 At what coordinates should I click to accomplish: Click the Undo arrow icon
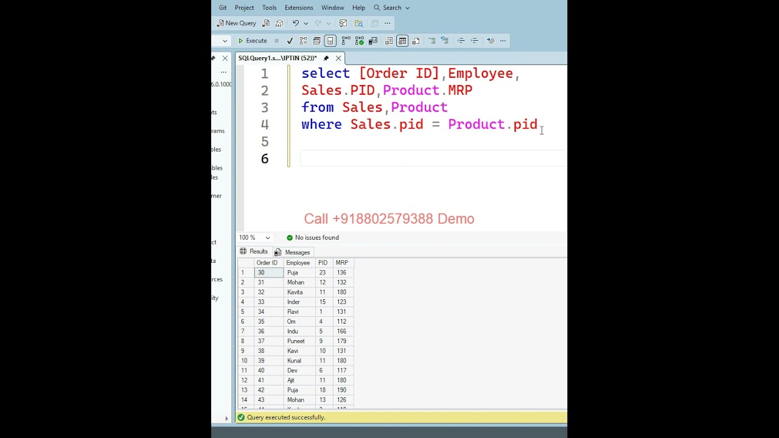click(296, 23)
